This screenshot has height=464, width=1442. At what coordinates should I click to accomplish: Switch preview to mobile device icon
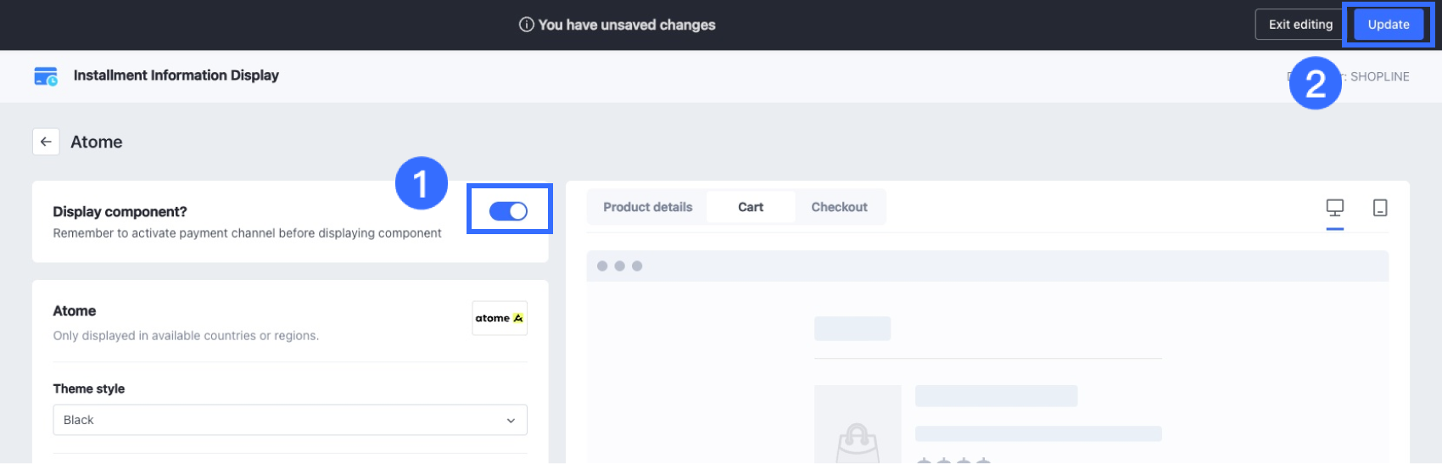pos(1380,208)
